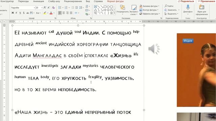Justify the text

coord(71,13)
